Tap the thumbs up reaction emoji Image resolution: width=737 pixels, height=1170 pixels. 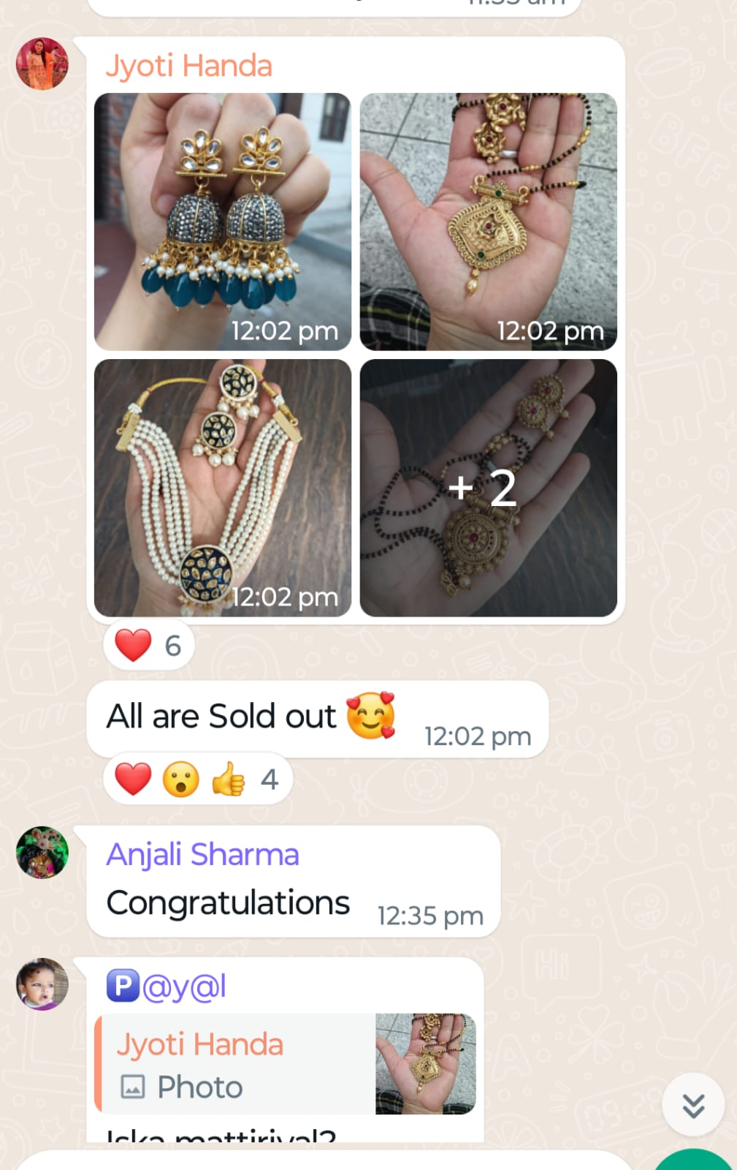coord(229,779)
